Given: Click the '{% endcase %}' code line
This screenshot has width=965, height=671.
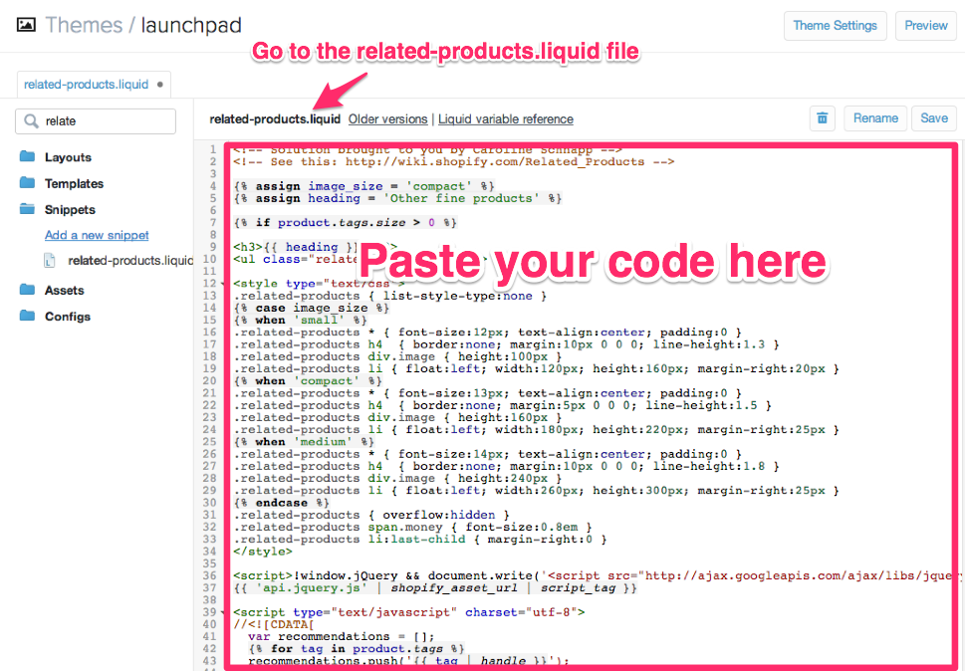Looking at the screenshot, I should coord(281,503).
